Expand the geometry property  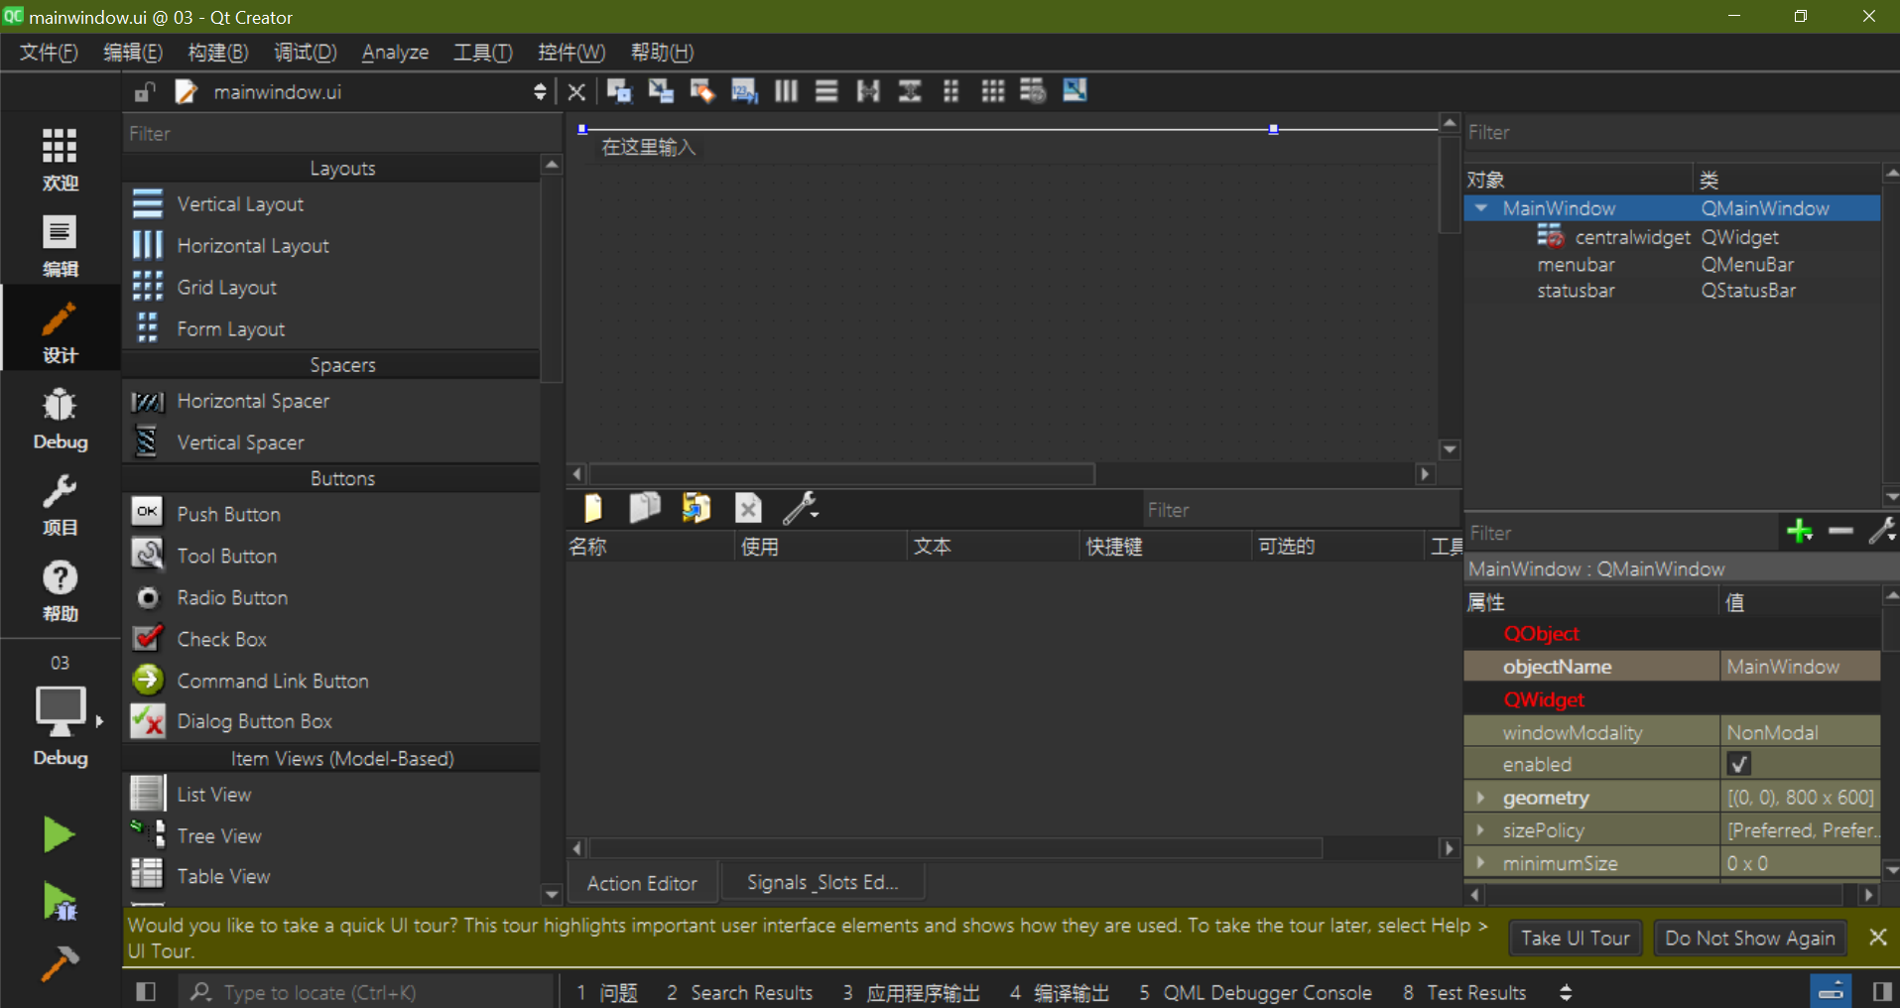tap(1480, 798)
